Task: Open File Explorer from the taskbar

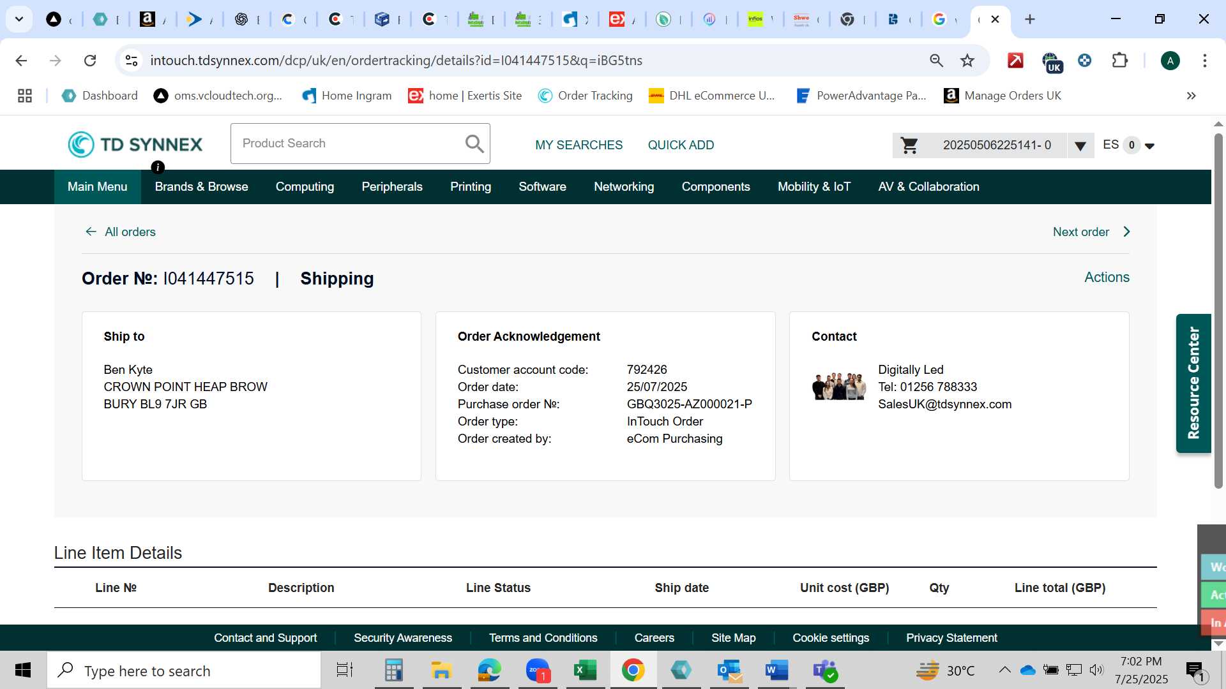Action: tap(441, 670)
